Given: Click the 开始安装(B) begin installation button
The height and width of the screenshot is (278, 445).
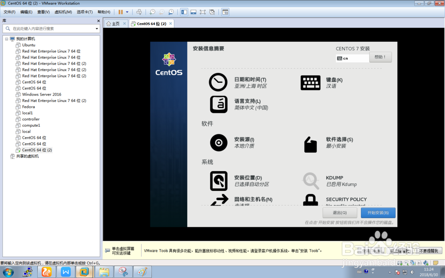Looking at the screenshot, I should [x=378, y=213].
